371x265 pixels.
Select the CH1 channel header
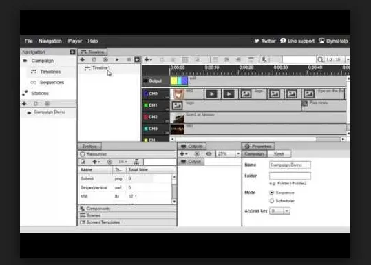(x=156, y=105)
